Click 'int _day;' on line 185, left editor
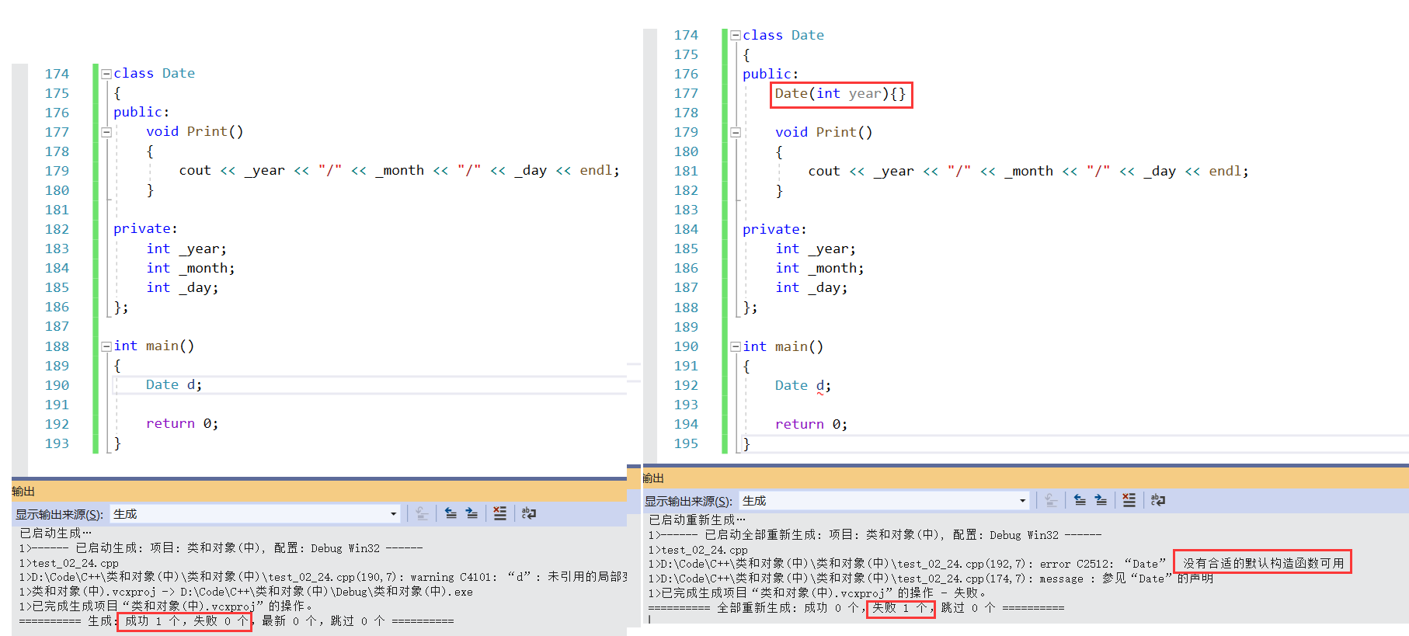The height and width of the screenshot is (636, 1409). (183, 287)
